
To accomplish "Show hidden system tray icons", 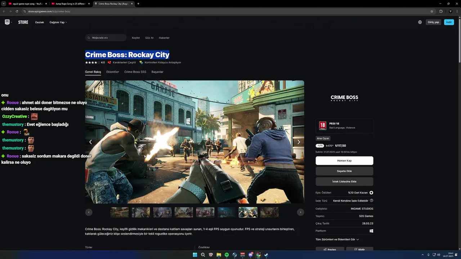I will (423, 255).
